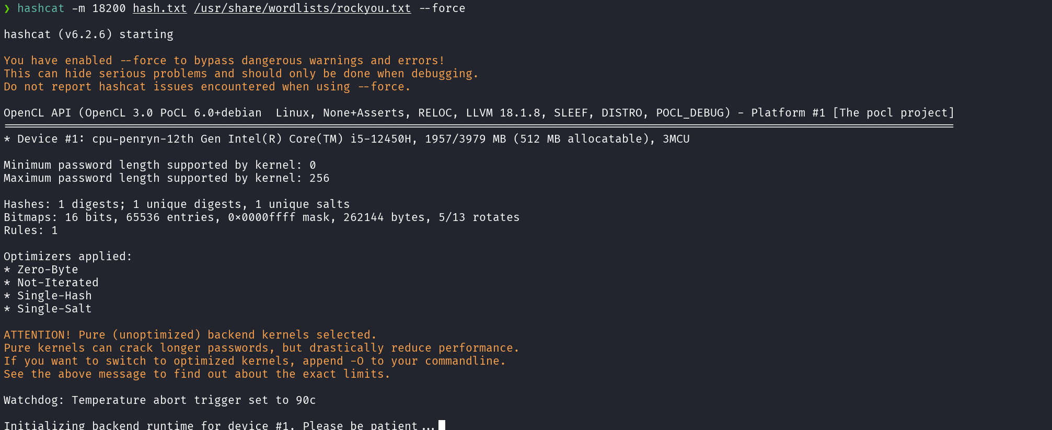Image resolution: width=1052 pixels, height=430 pixels.
Task: Click the teal hashcat command word
Action: coord(41,8)
